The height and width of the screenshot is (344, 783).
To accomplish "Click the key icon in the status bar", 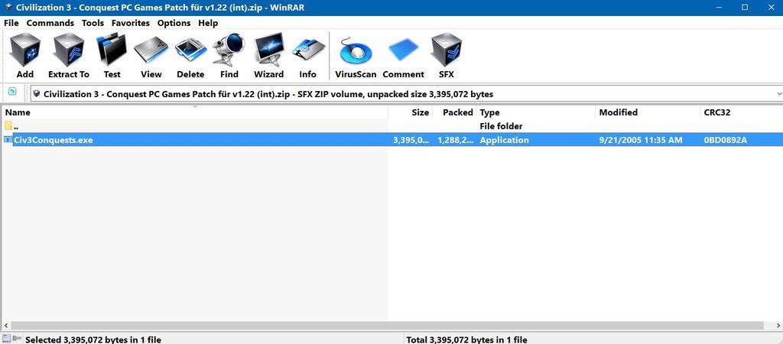I will click(x=18, y=339).
